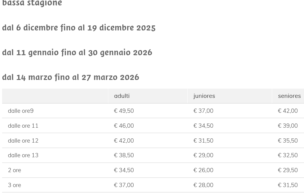Screen dimensions: 304x193
Task: Click the adult price € 49,50
Action: point(124,111)
